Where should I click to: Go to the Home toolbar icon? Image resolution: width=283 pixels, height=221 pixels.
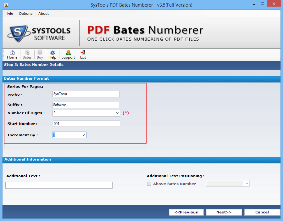click(x=12, y=54)
